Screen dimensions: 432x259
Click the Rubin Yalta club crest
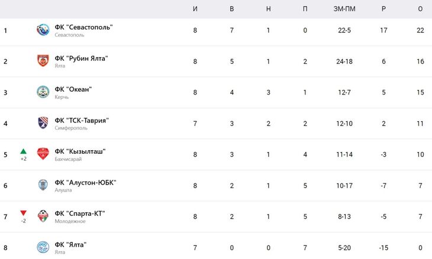coord(43,61)
